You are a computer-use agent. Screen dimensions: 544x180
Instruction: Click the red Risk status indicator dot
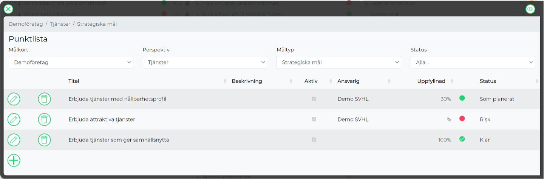(x=462, y=118)
